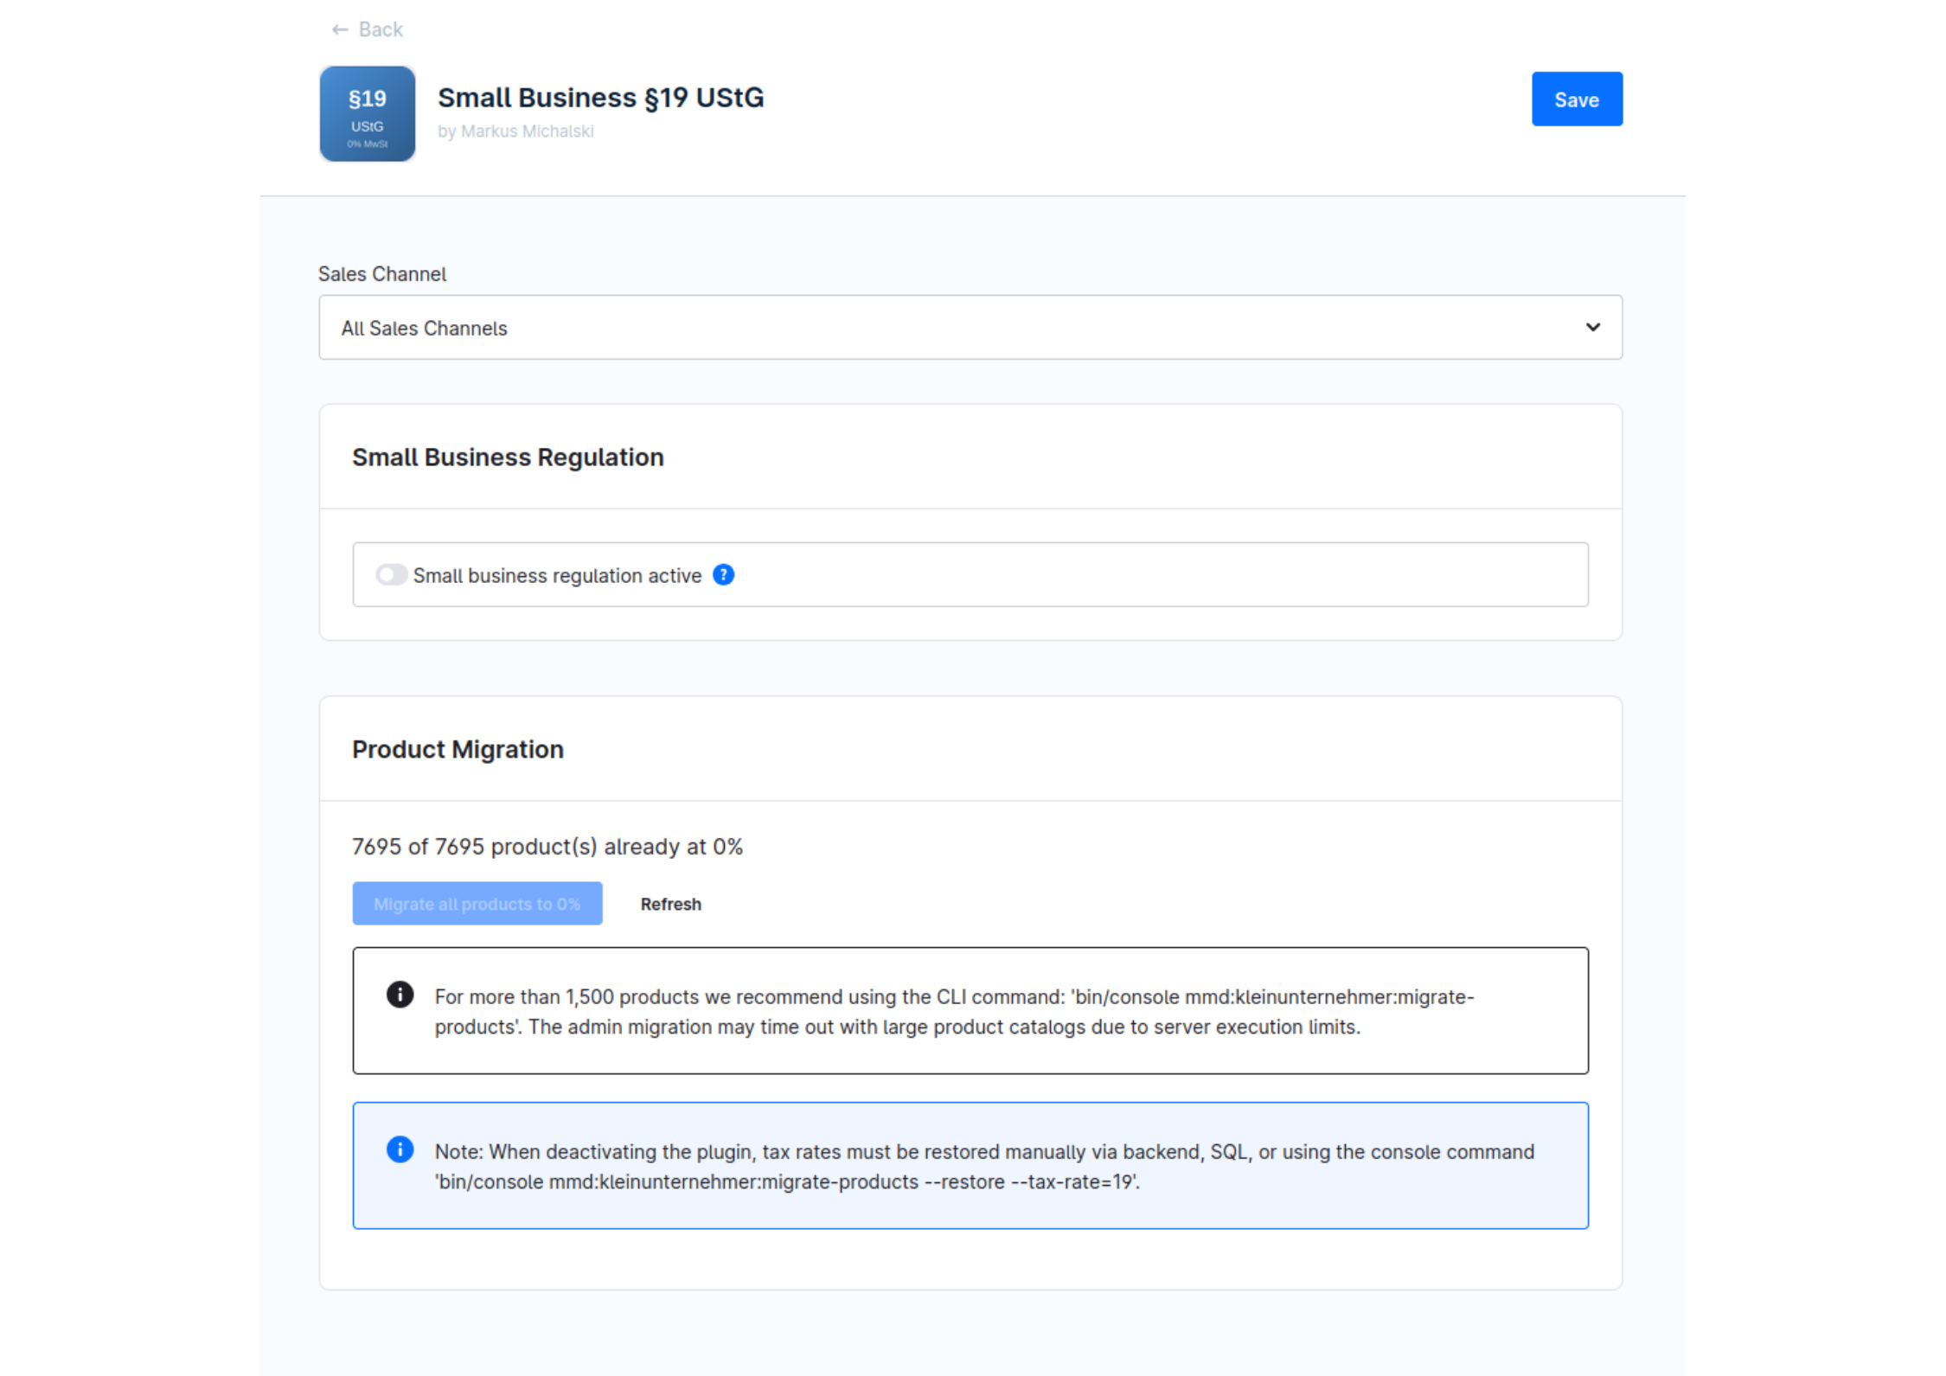The image size is (1946, 1376).
Task: Click the back arrow icon
Action: pos(339,29)
